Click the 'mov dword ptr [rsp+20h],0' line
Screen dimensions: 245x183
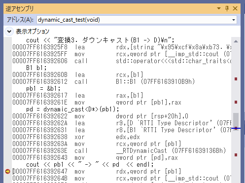pyautogui.click(x=101, y=116)
